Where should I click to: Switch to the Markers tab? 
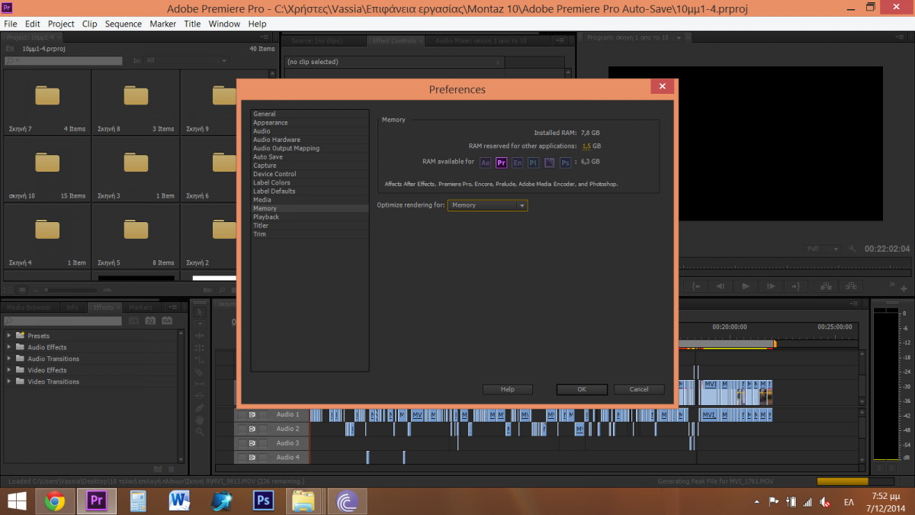pyautogui.click(x=140, y=307)
